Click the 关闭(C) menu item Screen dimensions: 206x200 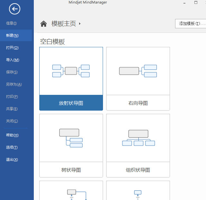(x=12, y=121)
